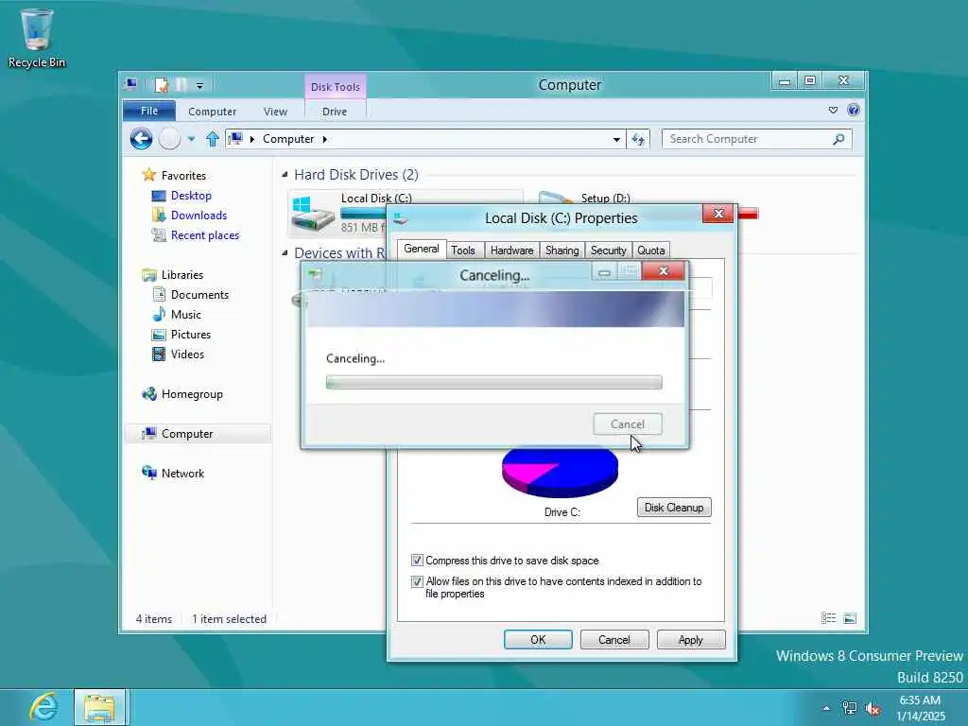The width and height of the screenshot is (968, 726).
Task: Select Pictures library in sidebar
Action: point(191,334)
